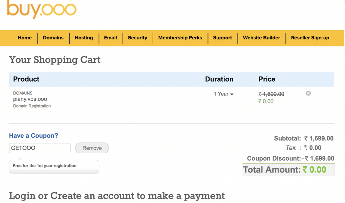
Task: Remove pianyivps.ooo item with the x icon
Action: (308, 93)
